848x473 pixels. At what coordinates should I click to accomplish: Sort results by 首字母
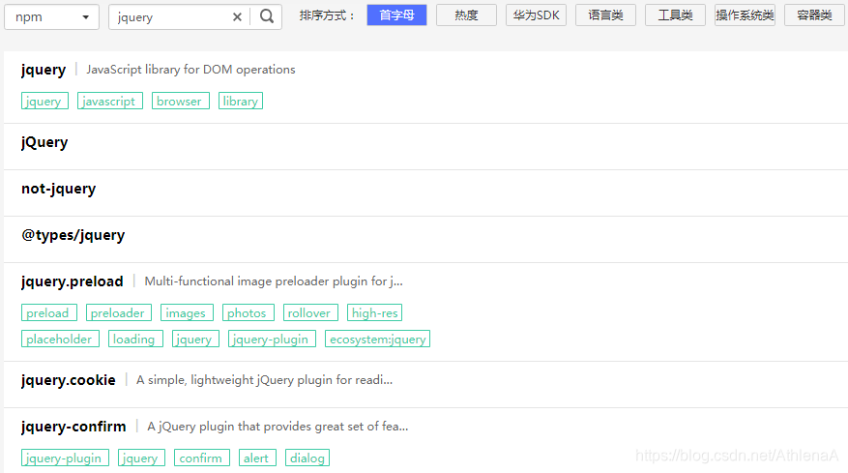pyautogui.click(x=396, y=15)
